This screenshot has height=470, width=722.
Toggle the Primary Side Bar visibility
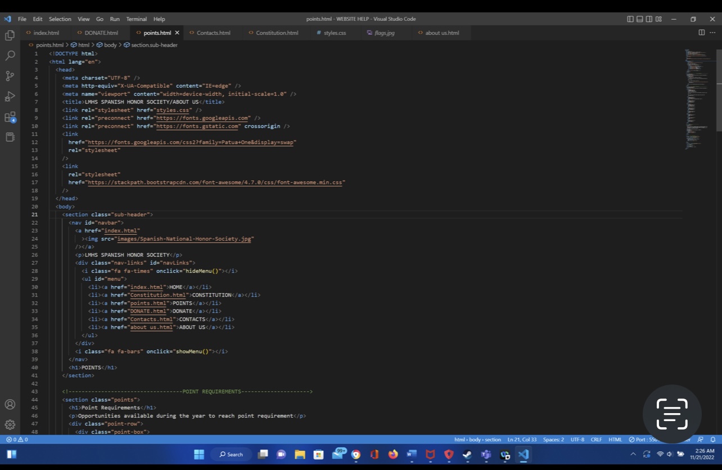(x=630, y=19)
